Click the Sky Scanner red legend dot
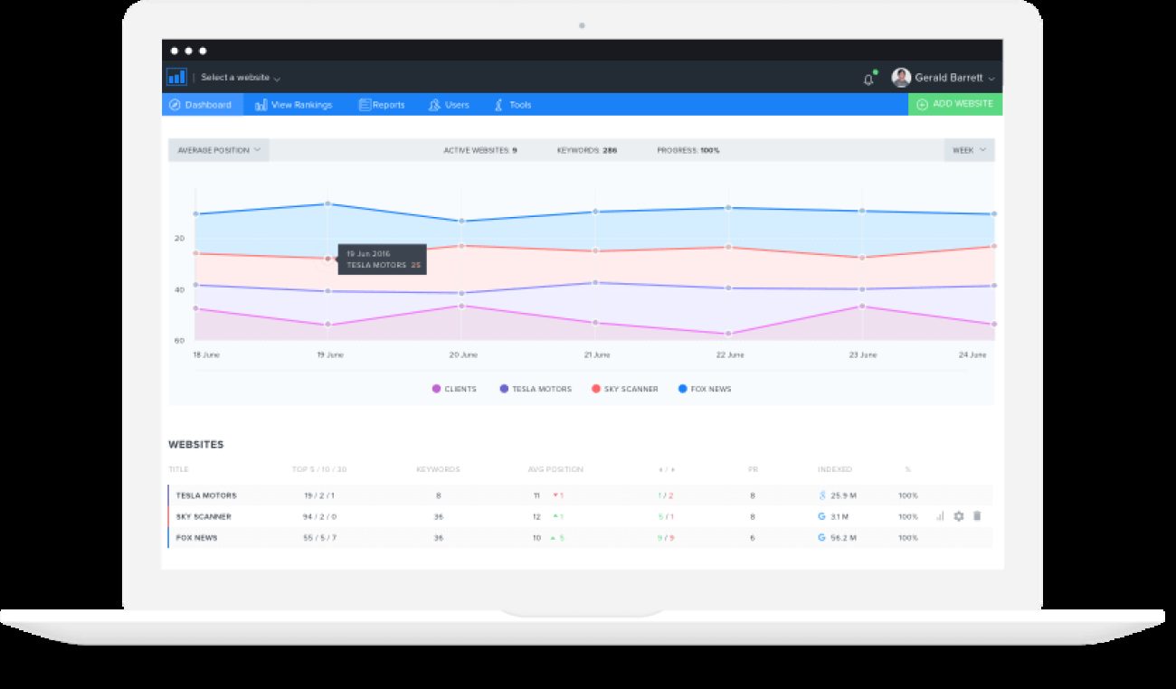The image size is (1176, 689). pos(596,389)
